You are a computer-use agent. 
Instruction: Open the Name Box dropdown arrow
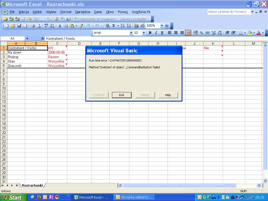[x=27, y=39]
